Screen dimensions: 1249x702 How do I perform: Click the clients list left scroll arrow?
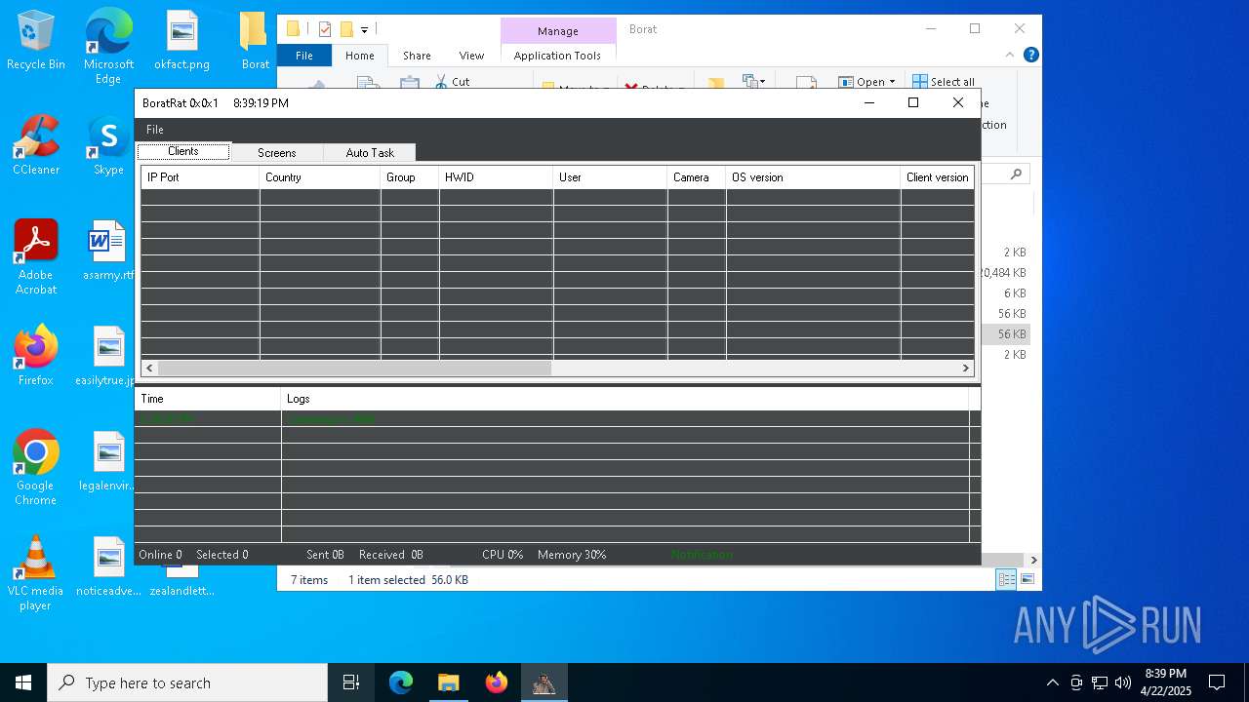149,368
